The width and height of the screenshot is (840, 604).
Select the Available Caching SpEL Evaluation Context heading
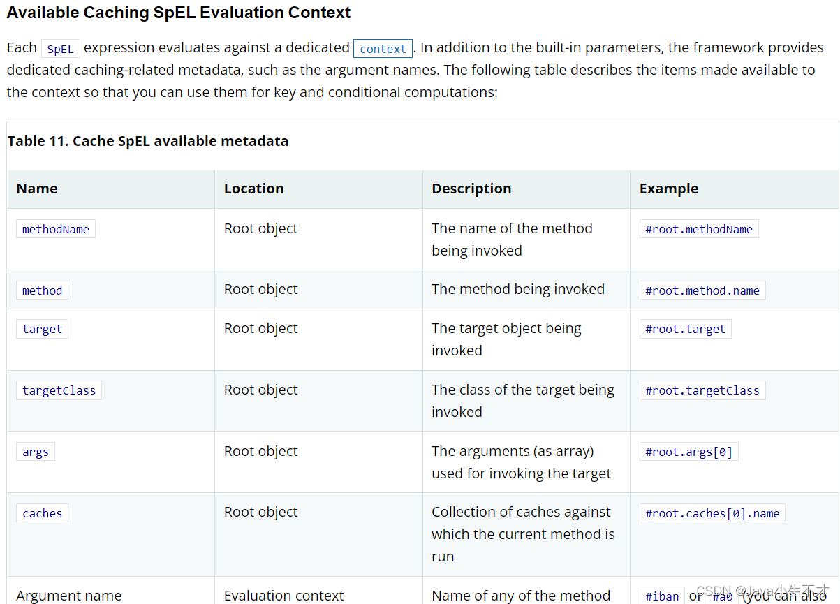(179, 13)
